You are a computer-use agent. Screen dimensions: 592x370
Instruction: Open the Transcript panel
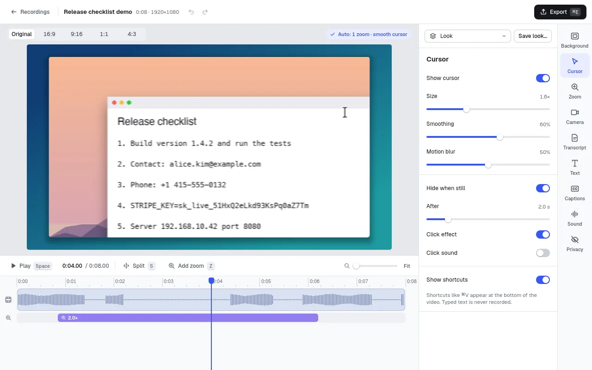[574, 142]
